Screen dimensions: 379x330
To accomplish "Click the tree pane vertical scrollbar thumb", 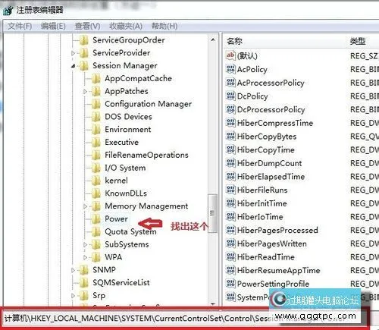I will [x=212, y=213].
